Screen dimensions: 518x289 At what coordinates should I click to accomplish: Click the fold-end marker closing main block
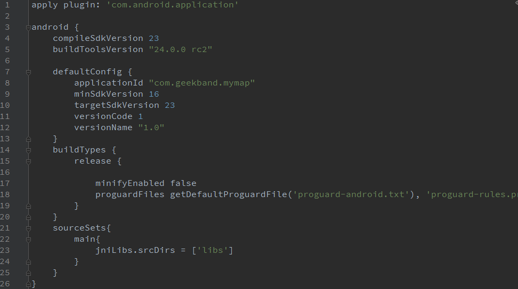pyautogui.click(x=28, y=262)
